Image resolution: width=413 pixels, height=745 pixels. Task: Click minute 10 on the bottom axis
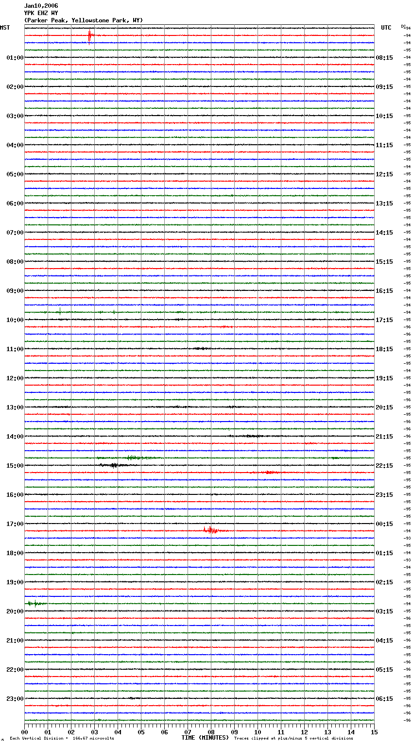tap(258, 732)
